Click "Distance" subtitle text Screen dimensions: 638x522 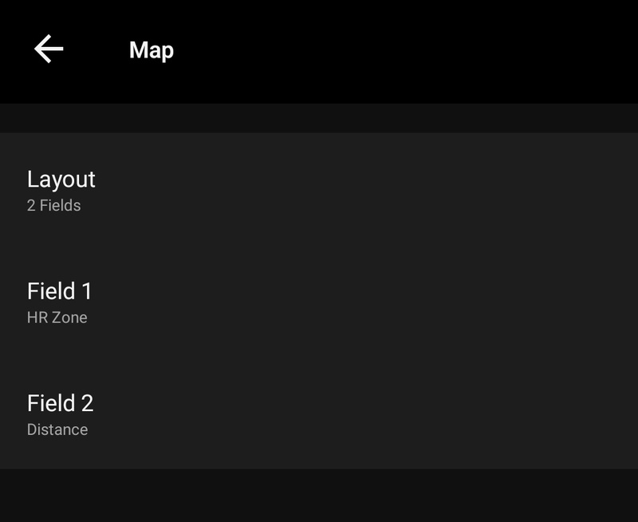pyautogui.click(x=57, y=429)
